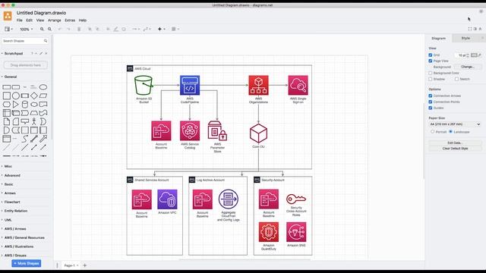Select the cylinder shape in General palette

click(x=25, y=105)
